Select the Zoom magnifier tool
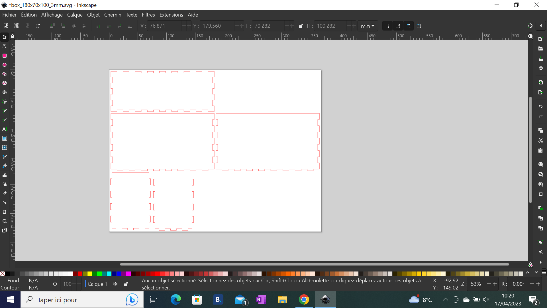This screenshot has width=547, height=308. click(x=5, y=221)
